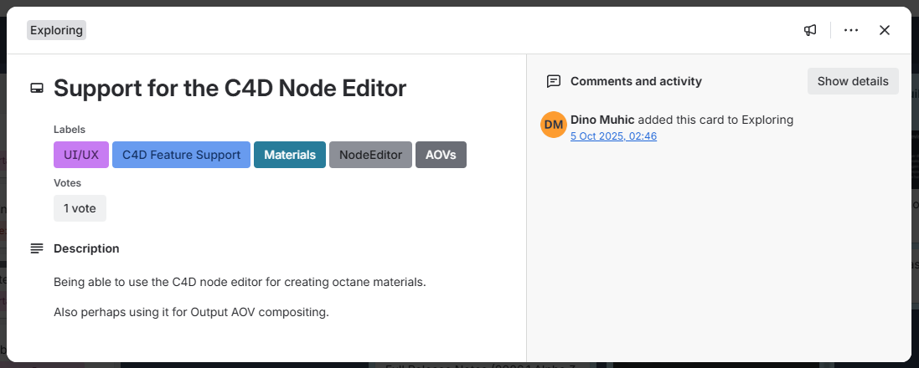Click the Comments and activity speech icon
This screenshot has width=919, height=368.
click(553, 81)
